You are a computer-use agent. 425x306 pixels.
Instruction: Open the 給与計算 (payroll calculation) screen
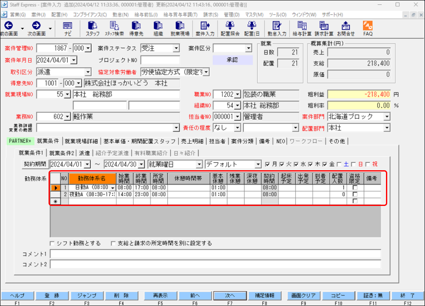point(300,28)
